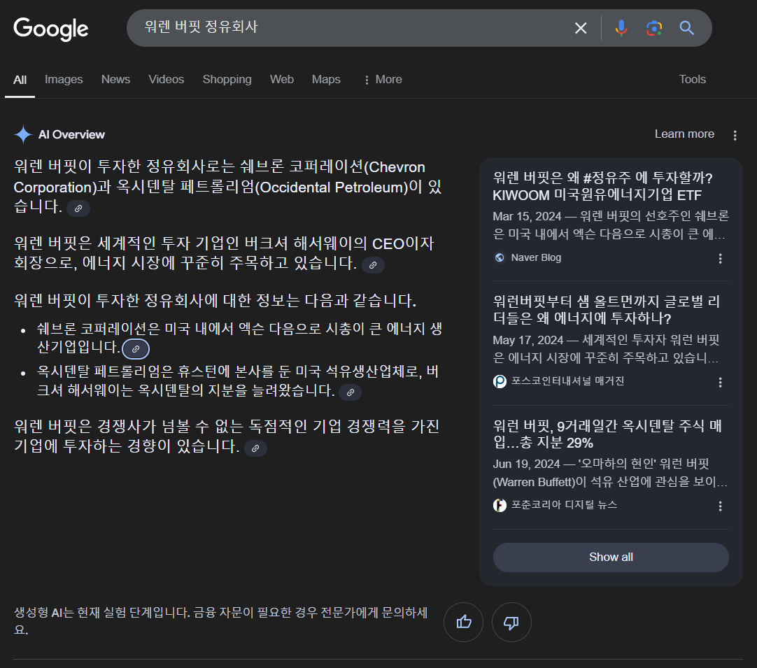The image size is (757, 668).
Task: Switch to the Web tab
Action: tap(281, 79)
